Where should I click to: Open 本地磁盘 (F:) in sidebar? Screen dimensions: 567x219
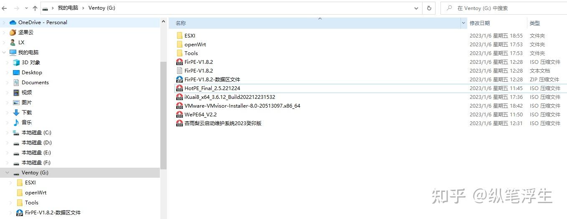point(36,163)
